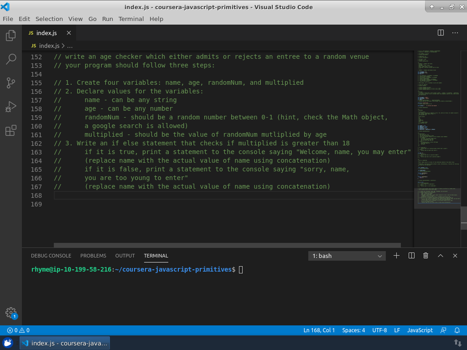
Task: Open the Terminal menu
Action: (x=131, y=19)
